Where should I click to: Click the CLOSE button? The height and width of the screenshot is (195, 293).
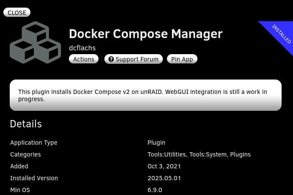coord(17,13)
